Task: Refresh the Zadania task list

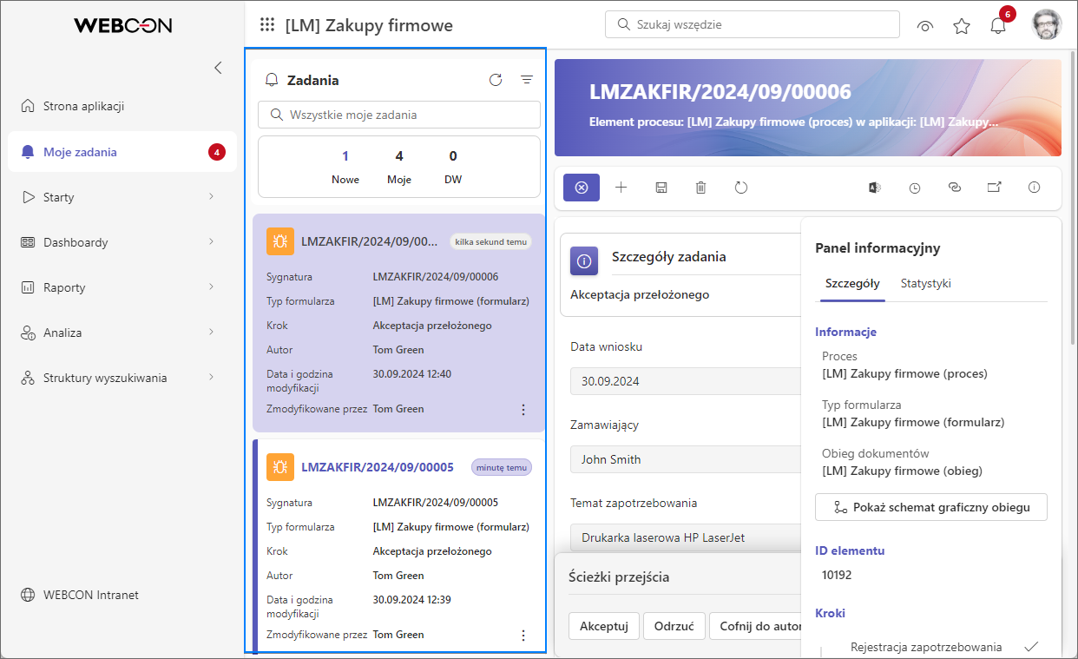Action: [x=496, y=80]
